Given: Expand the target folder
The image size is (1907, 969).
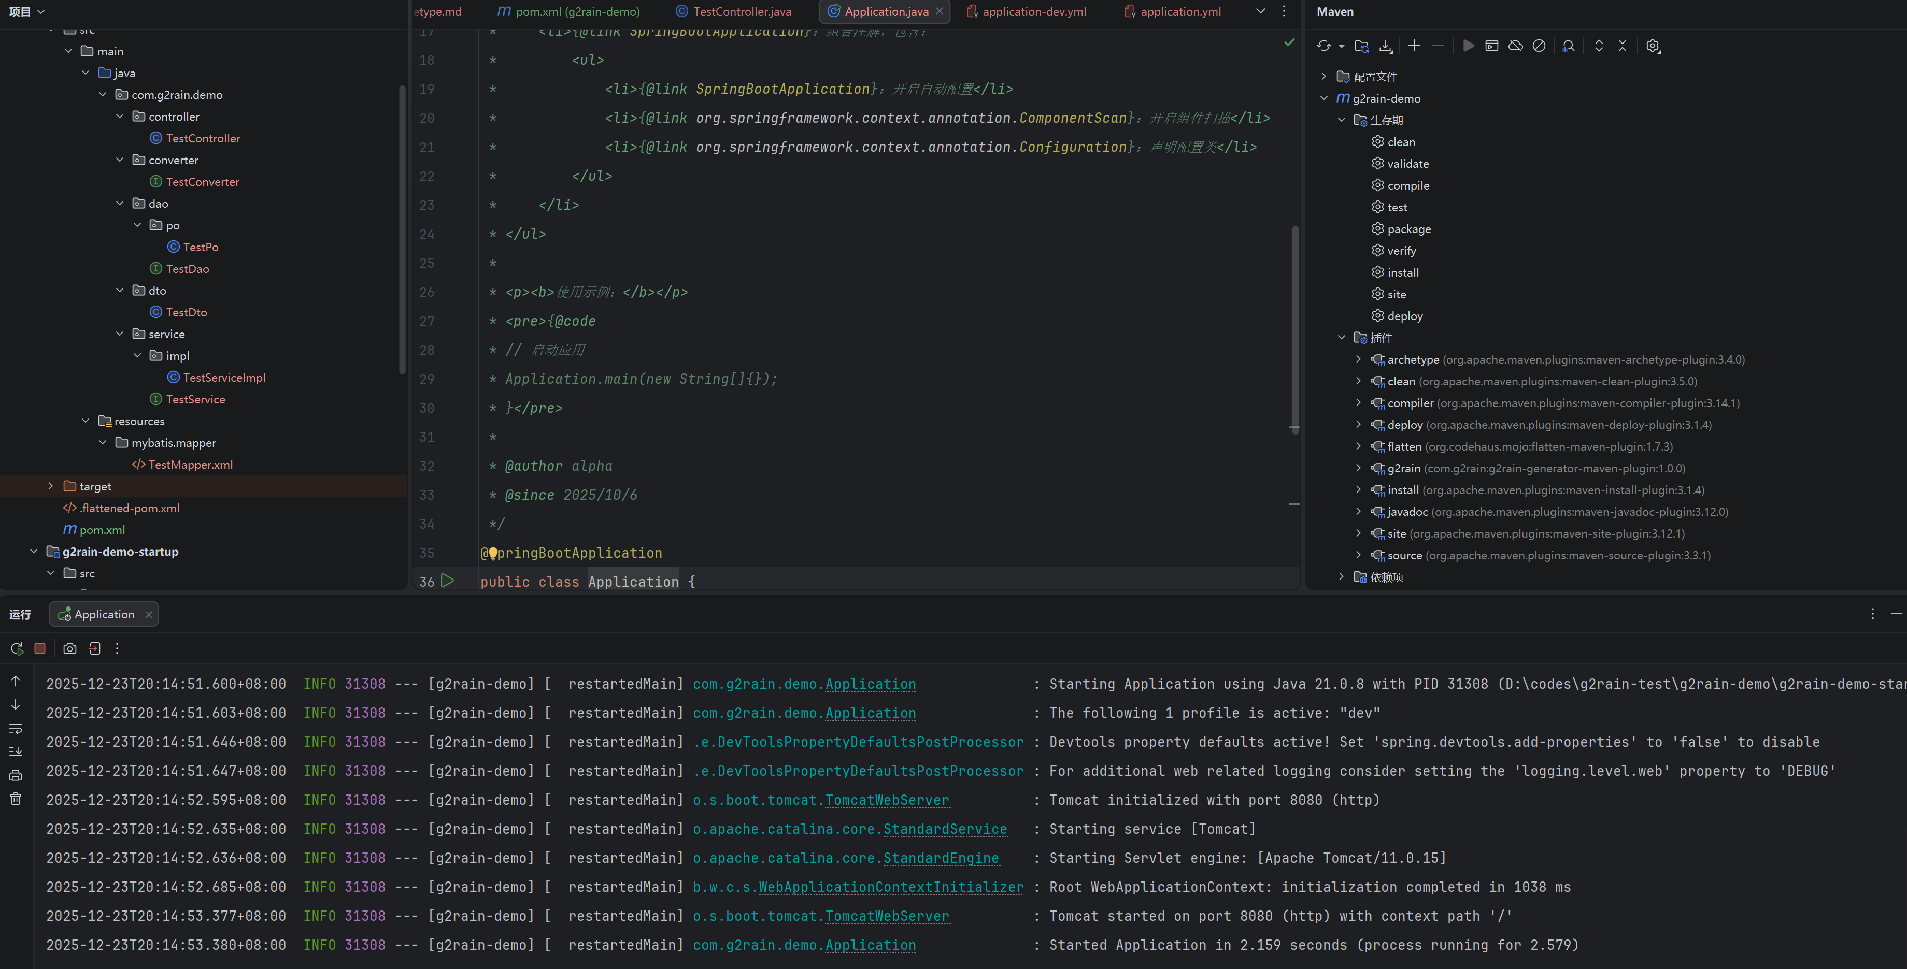Looking at the screenshot, I should tap(50, 486).
